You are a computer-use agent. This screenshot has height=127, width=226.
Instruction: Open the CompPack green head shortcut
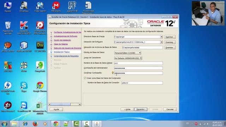[40, 67]
